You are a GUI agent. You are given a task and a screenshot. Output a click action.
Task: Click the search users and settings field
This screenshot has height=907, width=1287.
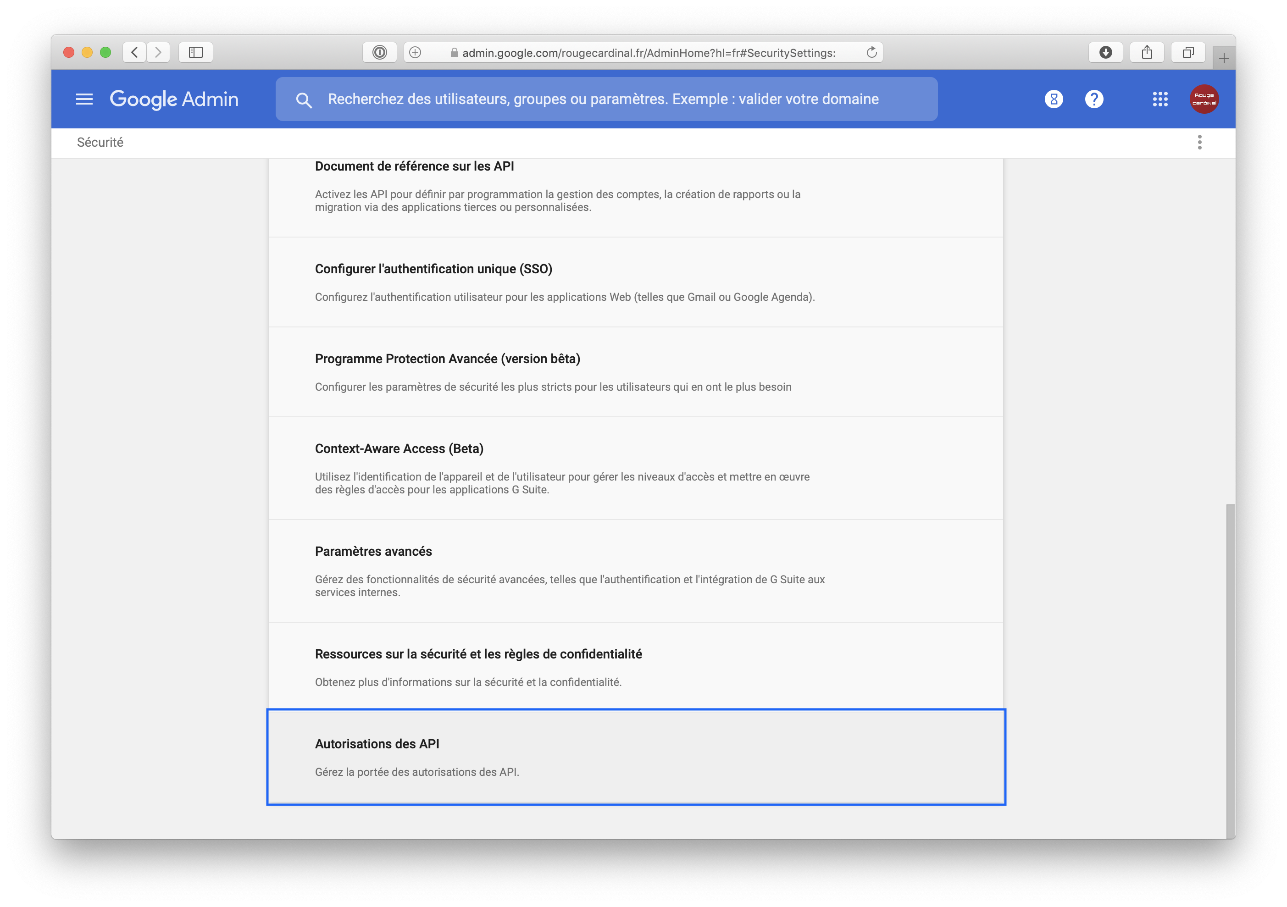coord(603,99)
